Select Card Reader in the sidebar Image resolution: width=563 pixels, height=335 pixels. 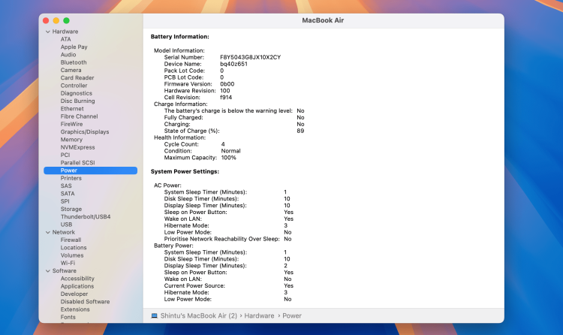coord(77,78)
